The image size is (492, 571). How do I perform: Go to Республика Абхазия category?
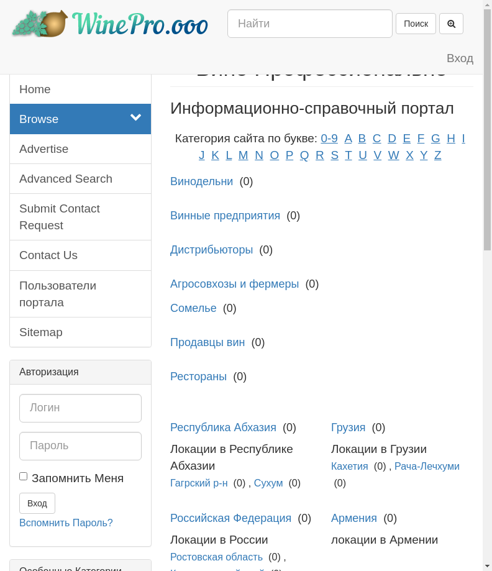pyautogui.click(x=223, y=427)
